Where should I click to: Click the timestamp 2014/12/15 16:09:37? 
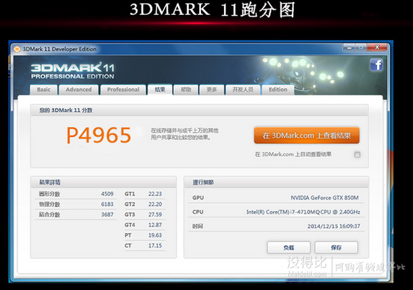[x=334, y=226]
